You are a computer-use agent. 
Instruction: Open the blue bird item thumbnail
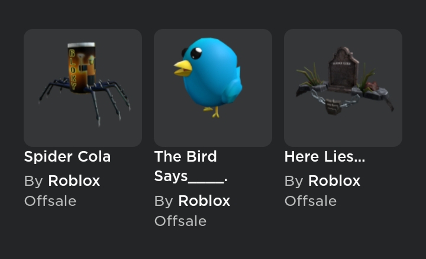point(213,88)
